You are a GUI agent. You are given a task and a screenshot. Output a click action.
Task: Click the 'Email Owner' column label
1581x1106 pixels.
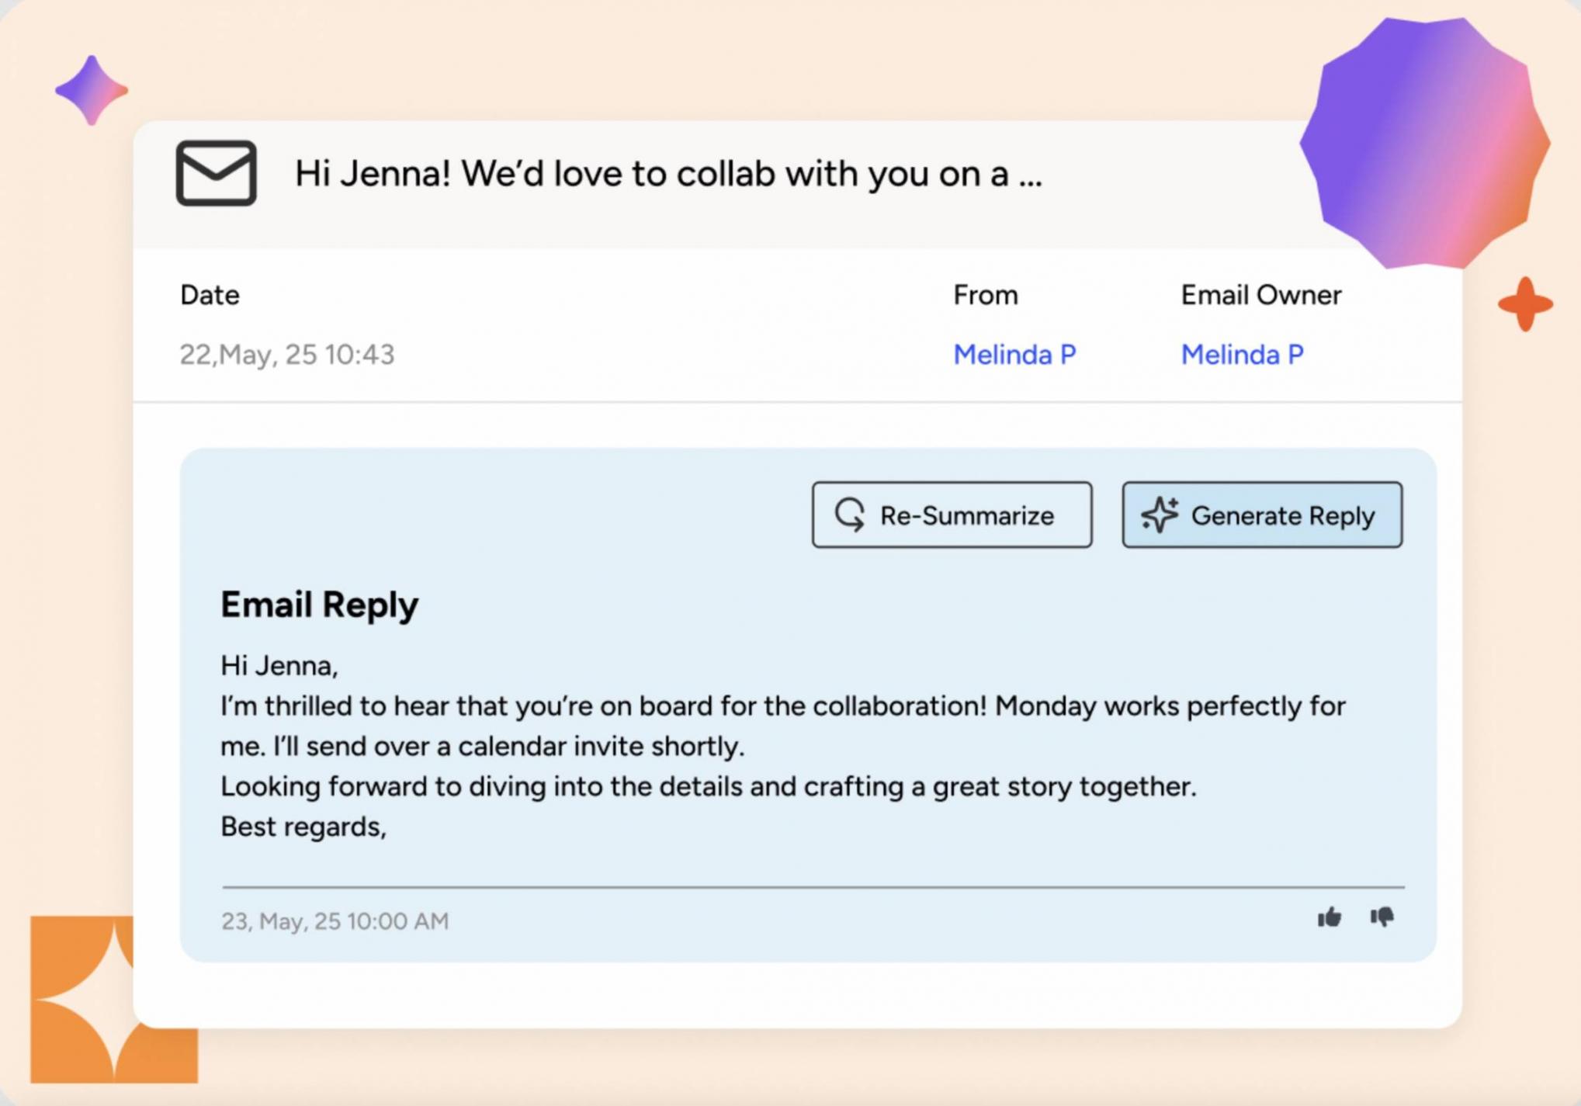[x=1261, y=296]
